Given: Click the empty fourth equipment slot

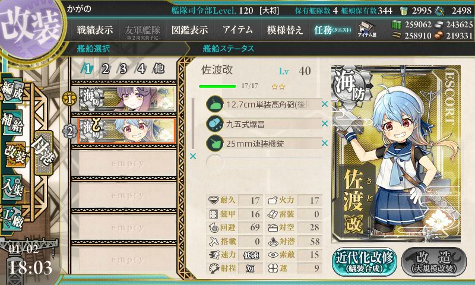Looking at the screenshot, I should click(264, 162).
